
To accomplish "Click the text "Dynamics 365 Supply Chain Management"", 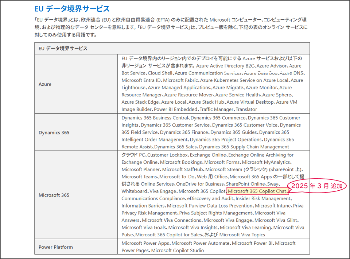I will click(244, 147).
